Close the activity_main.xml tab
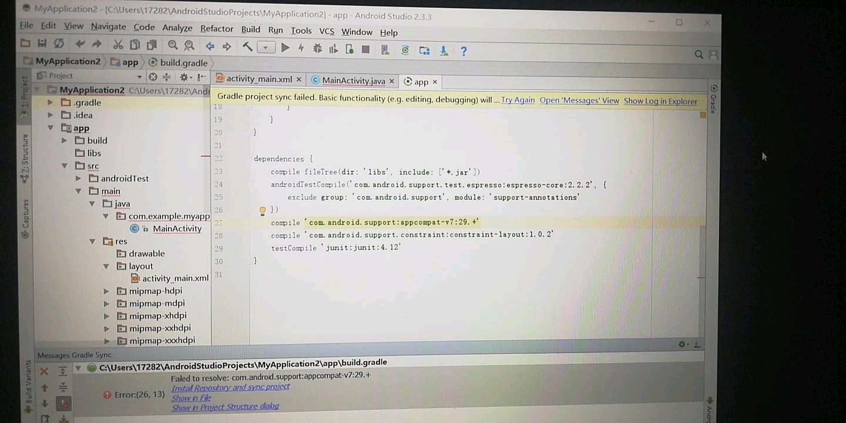The image size is (846, 423). [x=298, y=79]
